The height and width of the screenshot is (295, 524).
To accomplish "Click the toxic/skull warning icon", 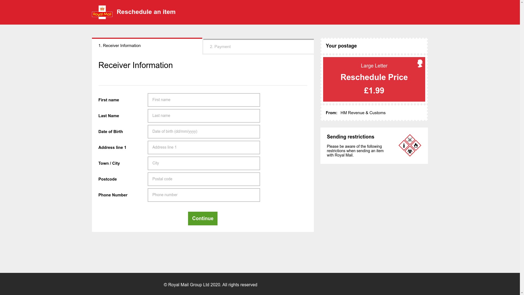I will pyautogui.click(x=410, y=139).
